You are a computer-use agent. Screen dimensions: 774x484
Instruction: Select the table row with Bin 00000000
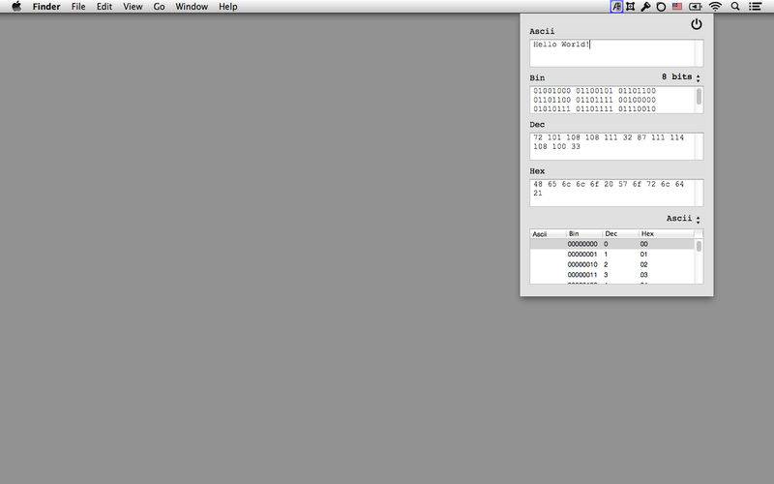coord(612,244)
